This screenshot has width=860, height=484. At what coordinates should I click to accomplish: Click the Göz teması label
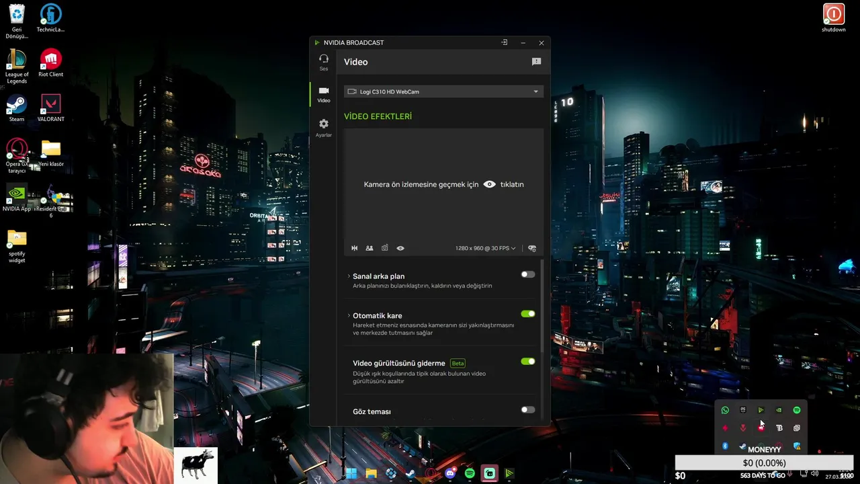(x=372, y=411)
